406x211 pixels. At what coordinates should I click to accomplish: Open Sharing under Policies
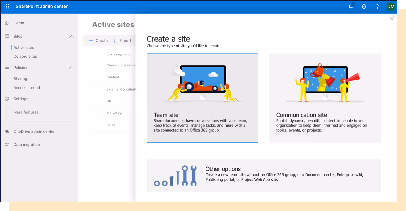[20, 79]
